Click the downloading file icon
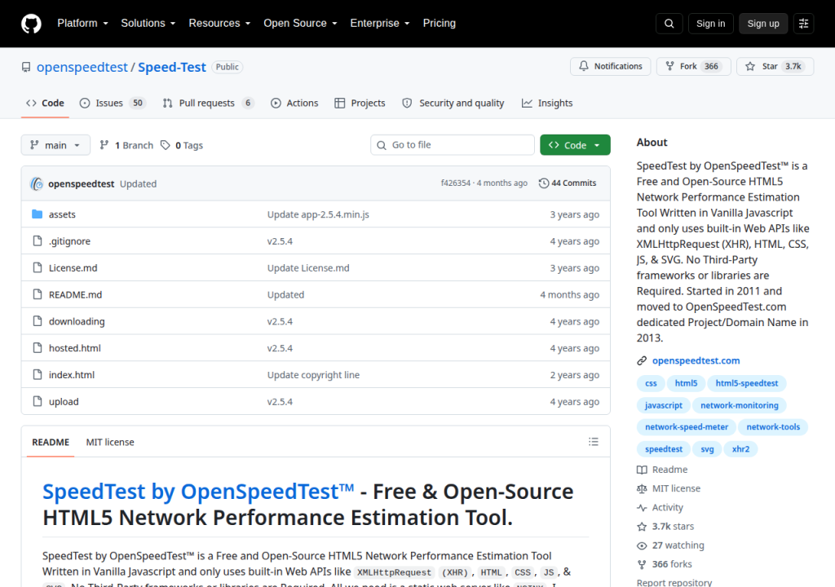Image resolution: width=835 pixels, height=587 pixels. pos(38,320)
